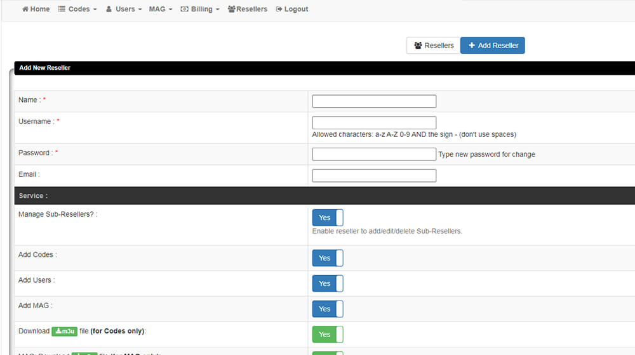Open the Billing dropdown caret
The width and height of the screenshot is (635, 355).
(x=217, y=10)
